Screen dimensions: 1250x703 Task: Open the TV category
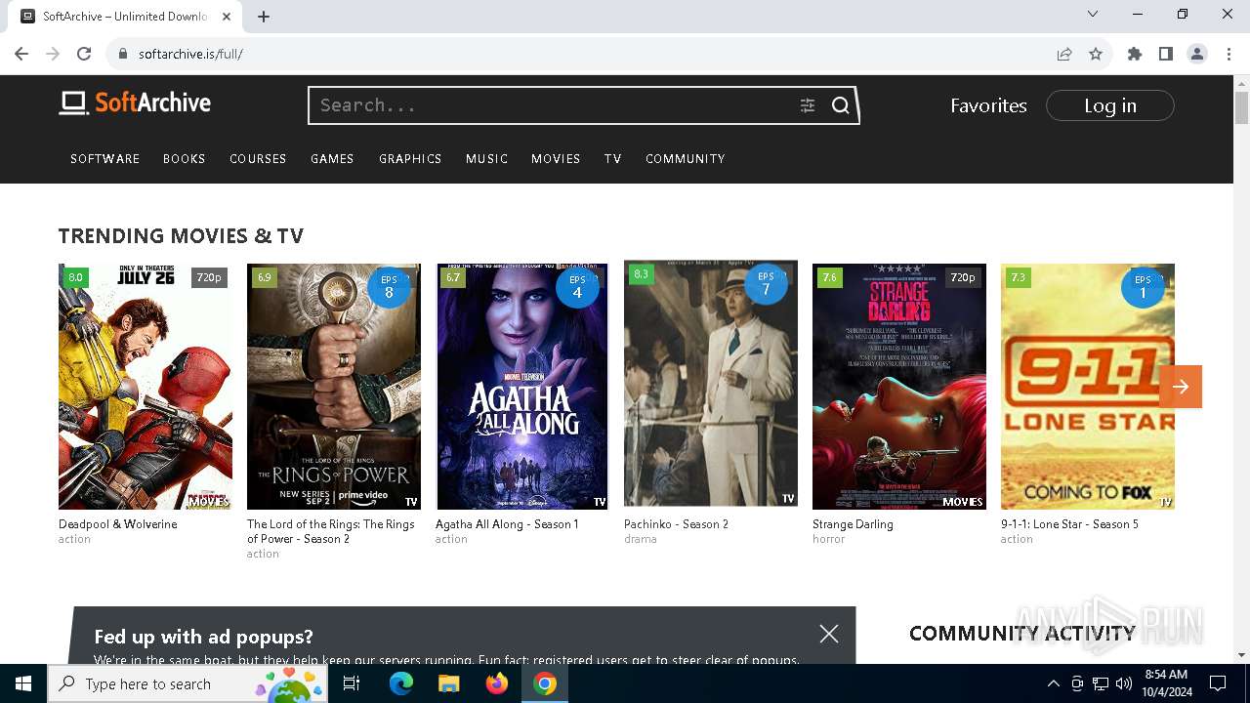pos(613,158)
